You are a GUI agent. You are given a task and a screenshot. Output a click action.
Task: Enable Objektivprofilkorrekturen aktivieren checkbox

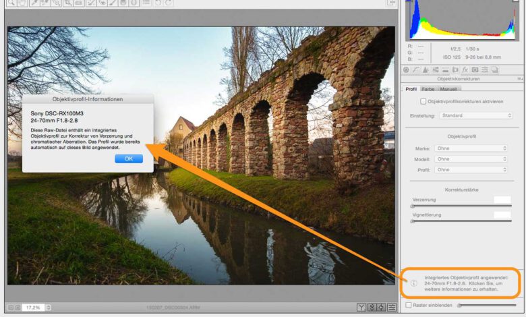[x=423, y=102]
